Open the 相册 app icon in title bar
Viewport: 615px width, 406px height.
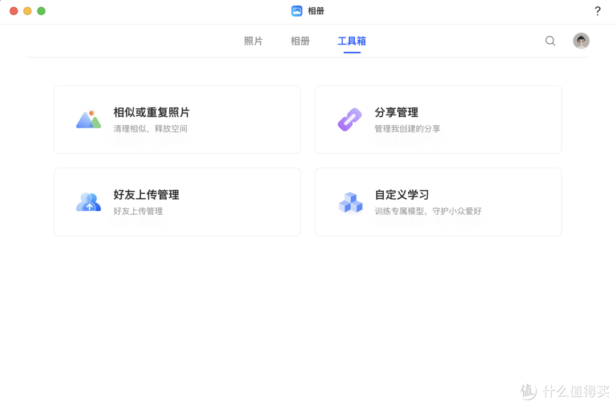click(296, 10)
